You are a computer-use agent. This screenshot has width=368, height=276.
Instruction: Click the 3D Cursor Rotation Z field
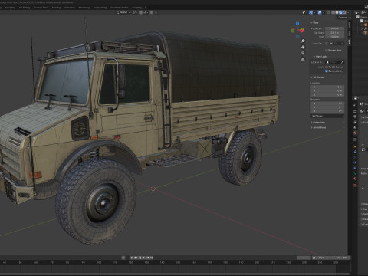tap(327, 111)
